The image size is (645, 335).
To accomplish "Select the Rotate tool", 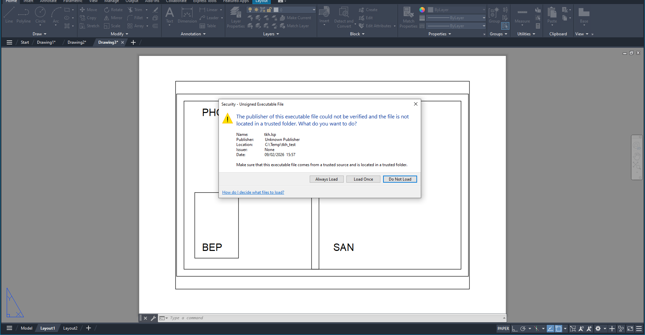I will (x=113, y=10).
